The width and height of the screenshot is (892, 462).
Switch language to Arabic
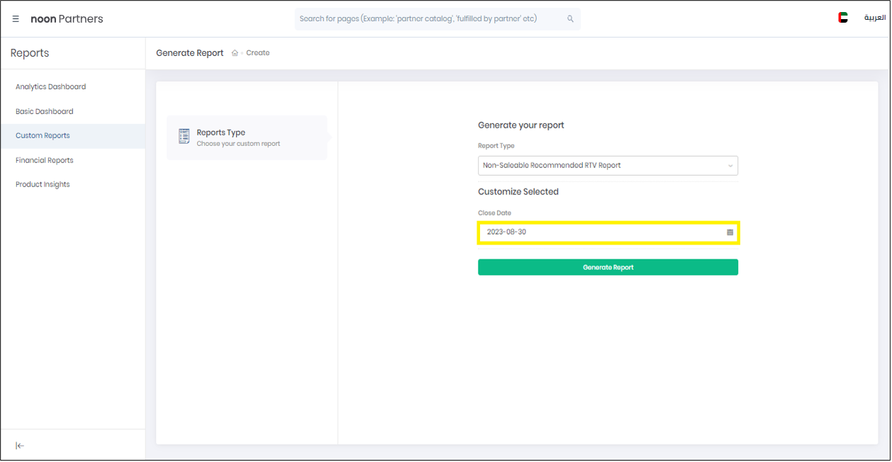(874, 18)
